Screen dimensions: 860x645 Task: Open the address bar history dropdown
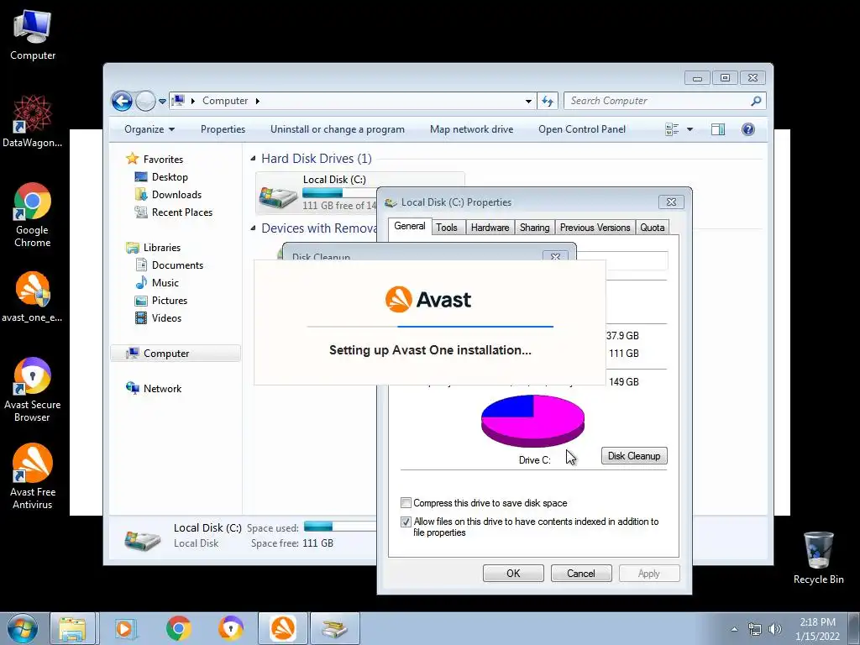coord(528,101)
